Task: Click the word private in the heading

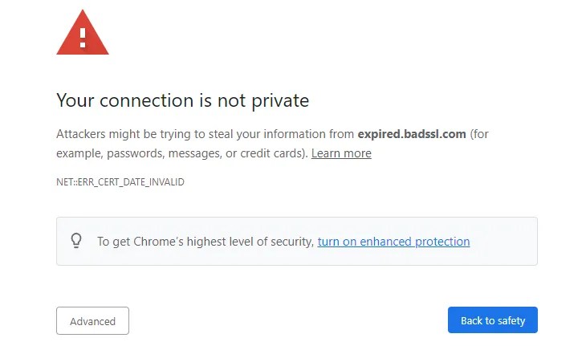Action: [x=279, y=100]
